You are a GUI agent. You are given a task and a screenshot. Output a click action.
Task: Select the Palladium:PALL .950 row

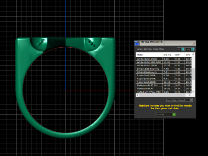(x=164, y=92)
